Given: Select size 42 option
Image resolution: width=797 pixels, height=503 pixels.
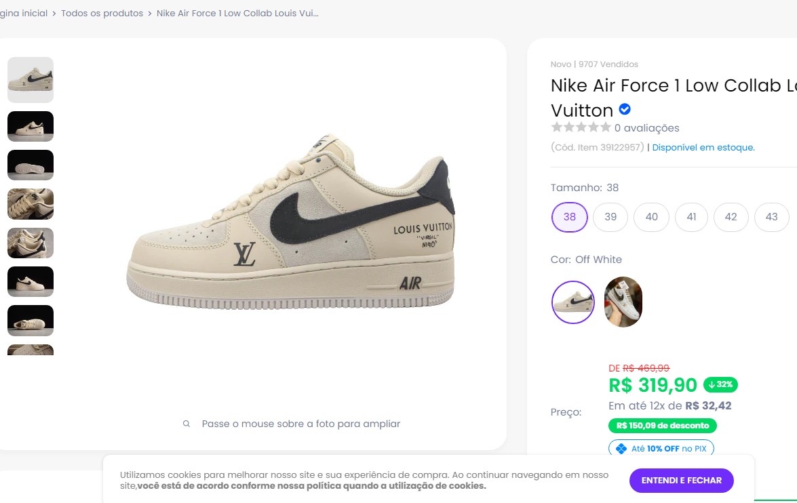Looking at the screenshot, I should 731,217.
